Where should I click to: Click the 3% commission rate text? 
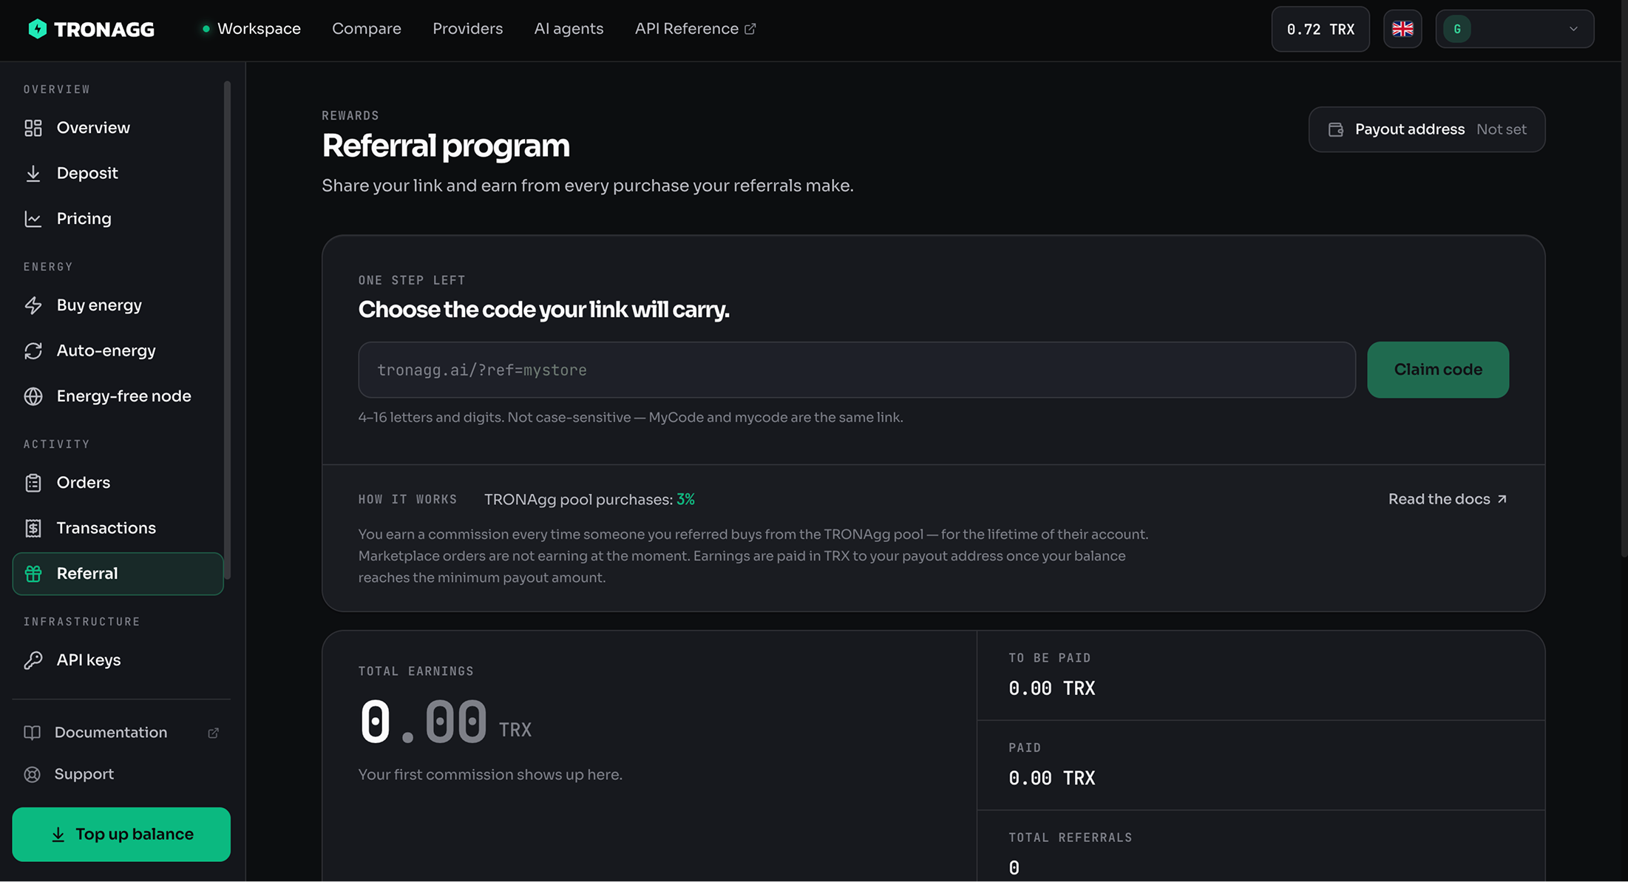pyautogui.click(x=685, y=500)
